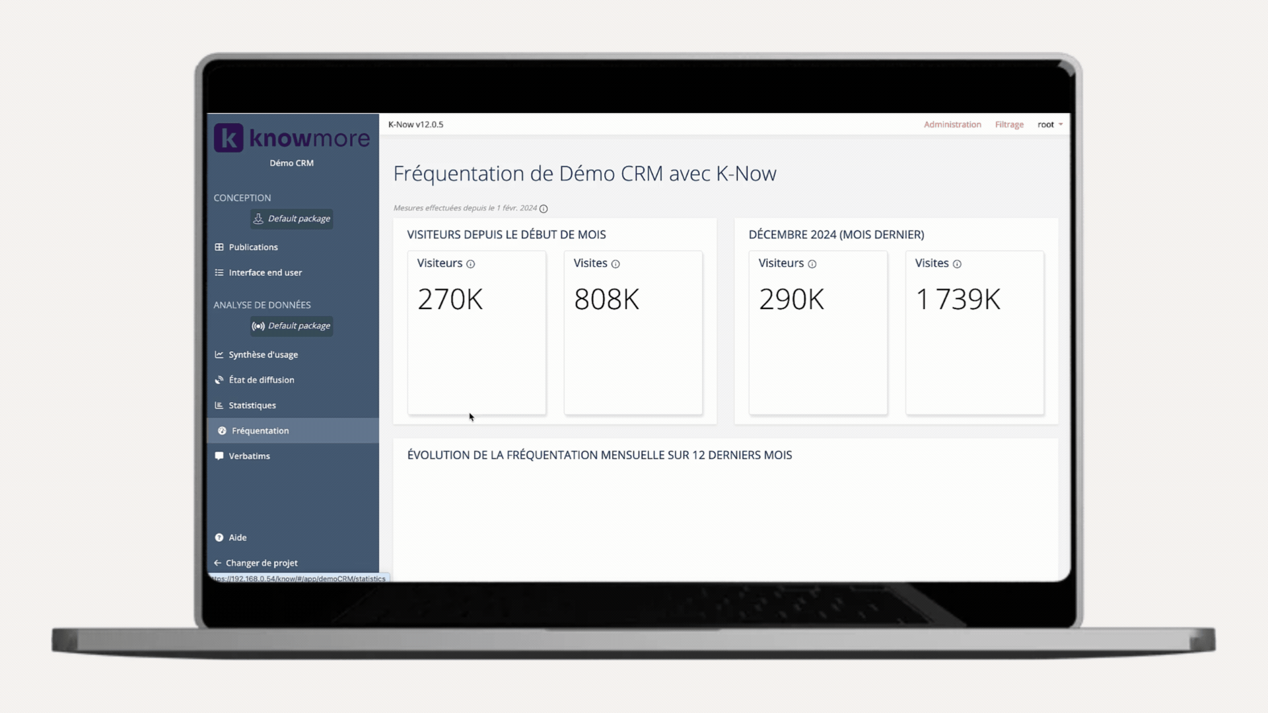Click the page title Fréquentation de Démo CRM
1268x713 pixels.
[584, 174]
